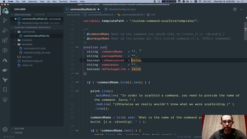Click the webcam video overlay

point(224,127)
